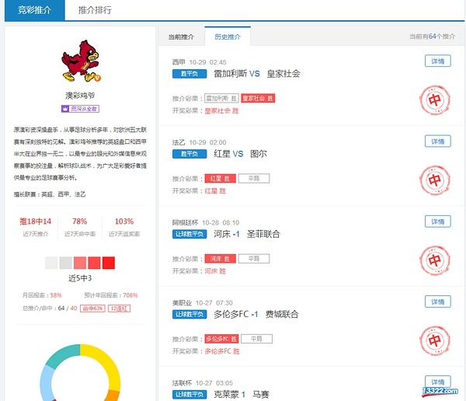Click the 胜平负 tag on 红星 match

tap(190, 154)
